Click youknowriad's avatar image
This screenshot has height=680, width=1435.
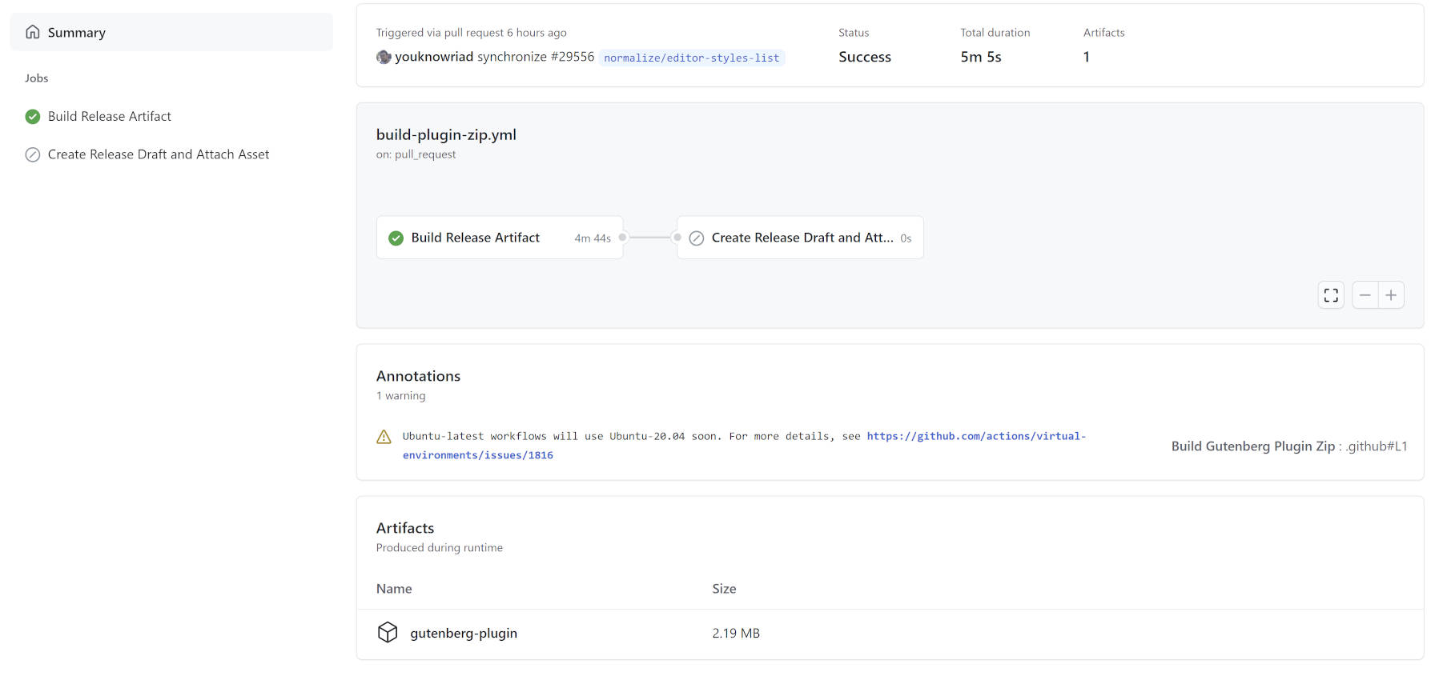(x=384, y=58)
